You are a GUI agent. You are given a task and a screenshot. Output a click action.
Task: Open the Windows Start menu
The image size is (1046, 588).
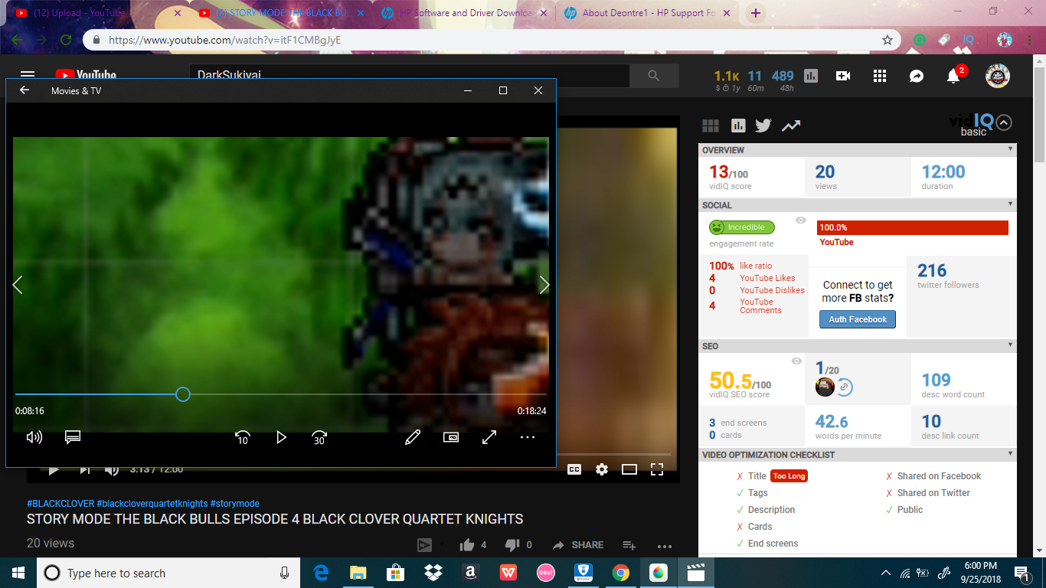(x=18, y=573)
